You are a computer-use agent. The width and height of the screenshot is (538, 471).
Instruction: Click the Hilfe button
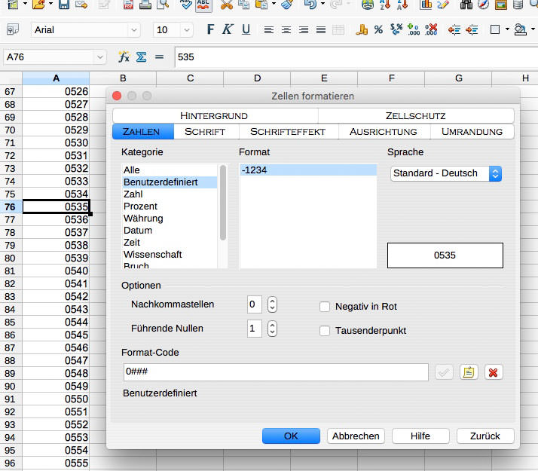[420, 436]
